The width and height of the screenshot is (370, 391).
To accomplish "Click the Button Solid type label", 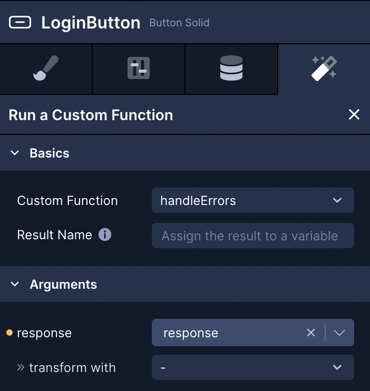I will coord(179,23).
